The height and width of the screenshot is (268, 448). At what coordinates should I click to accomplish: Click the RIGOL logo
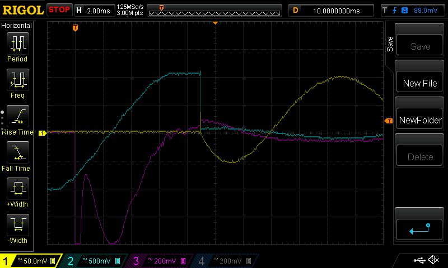(x=23, y=10)
